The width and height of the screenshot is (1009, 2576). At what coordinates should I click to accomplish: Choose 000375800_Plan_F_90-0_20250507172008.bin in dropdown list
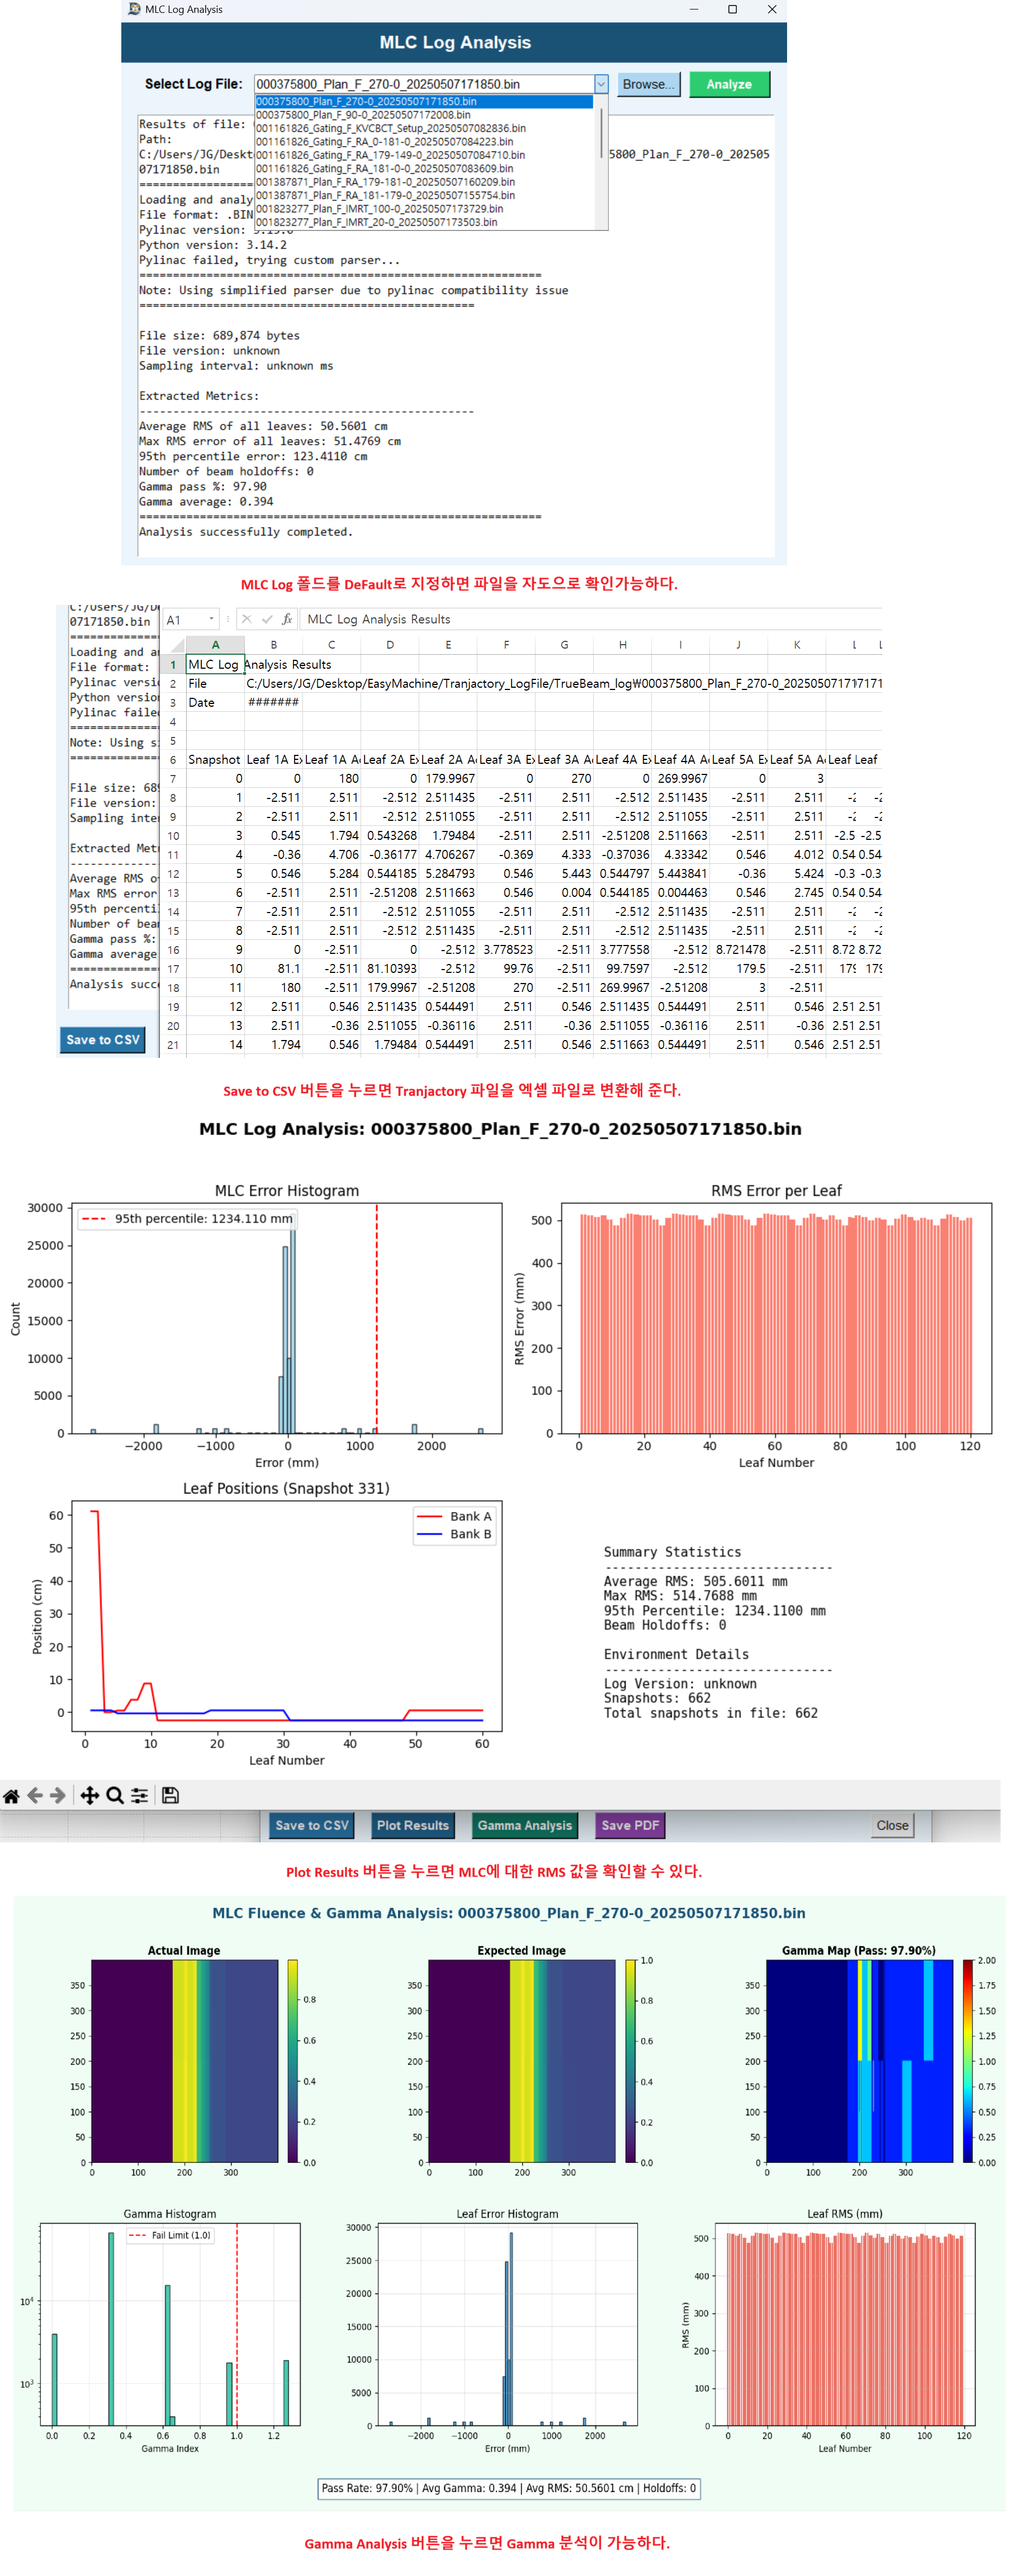point(424,115)
